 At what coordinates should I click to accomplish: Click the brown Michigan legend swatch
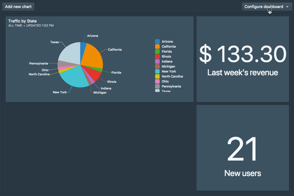(157, 66)
